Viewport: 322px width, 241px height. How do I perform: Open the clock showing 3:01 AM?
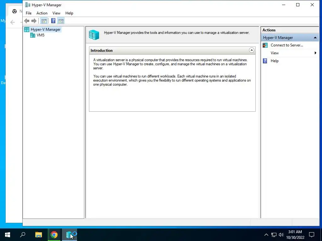(295, 235)
